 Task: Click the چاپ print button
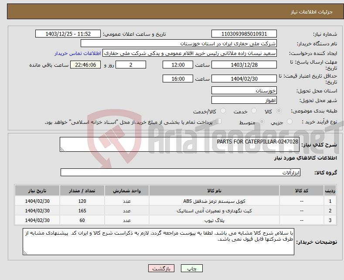[192, 268]
